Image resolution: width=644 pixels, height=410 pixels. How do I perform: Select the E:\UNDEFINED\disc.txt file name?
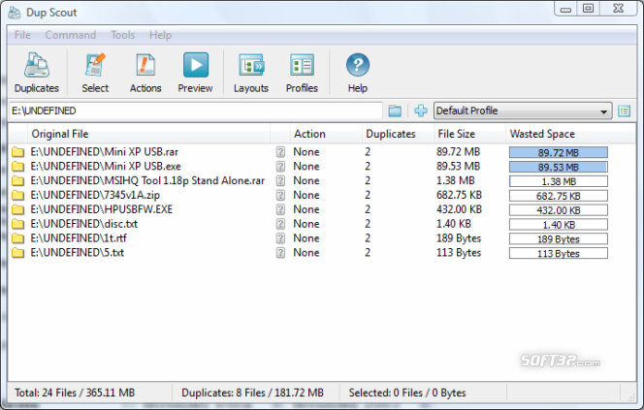83,224
